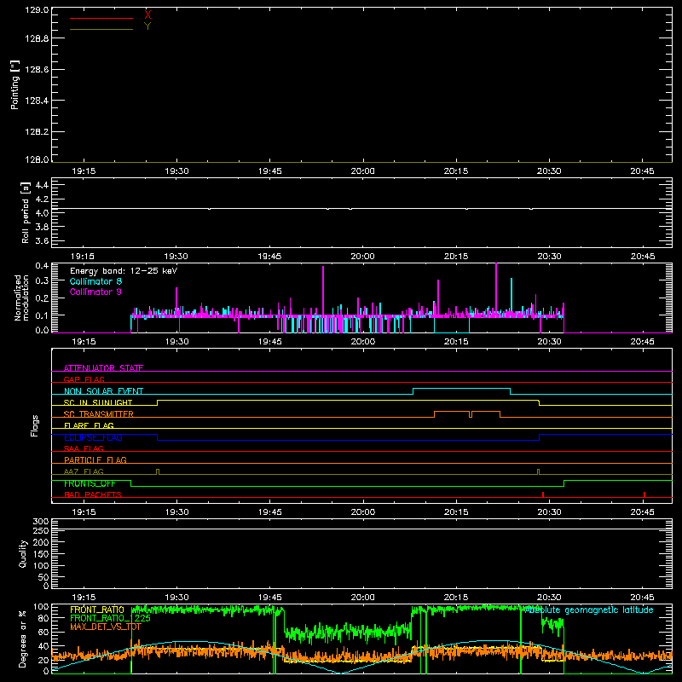Screen dimensions: 682x682
Task: Click 19:30 time label under flags panel
Action: click(177, 512)
